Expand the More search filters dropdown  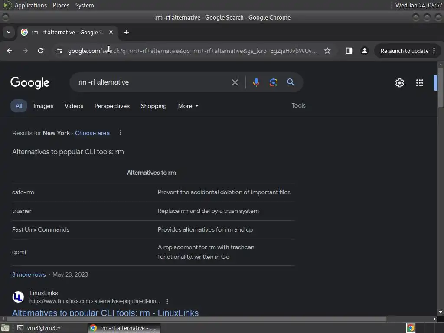(x=188, y=106)
